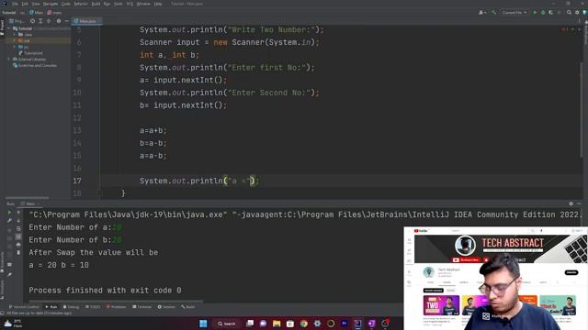Open the Navigate menu

(51, 4)
